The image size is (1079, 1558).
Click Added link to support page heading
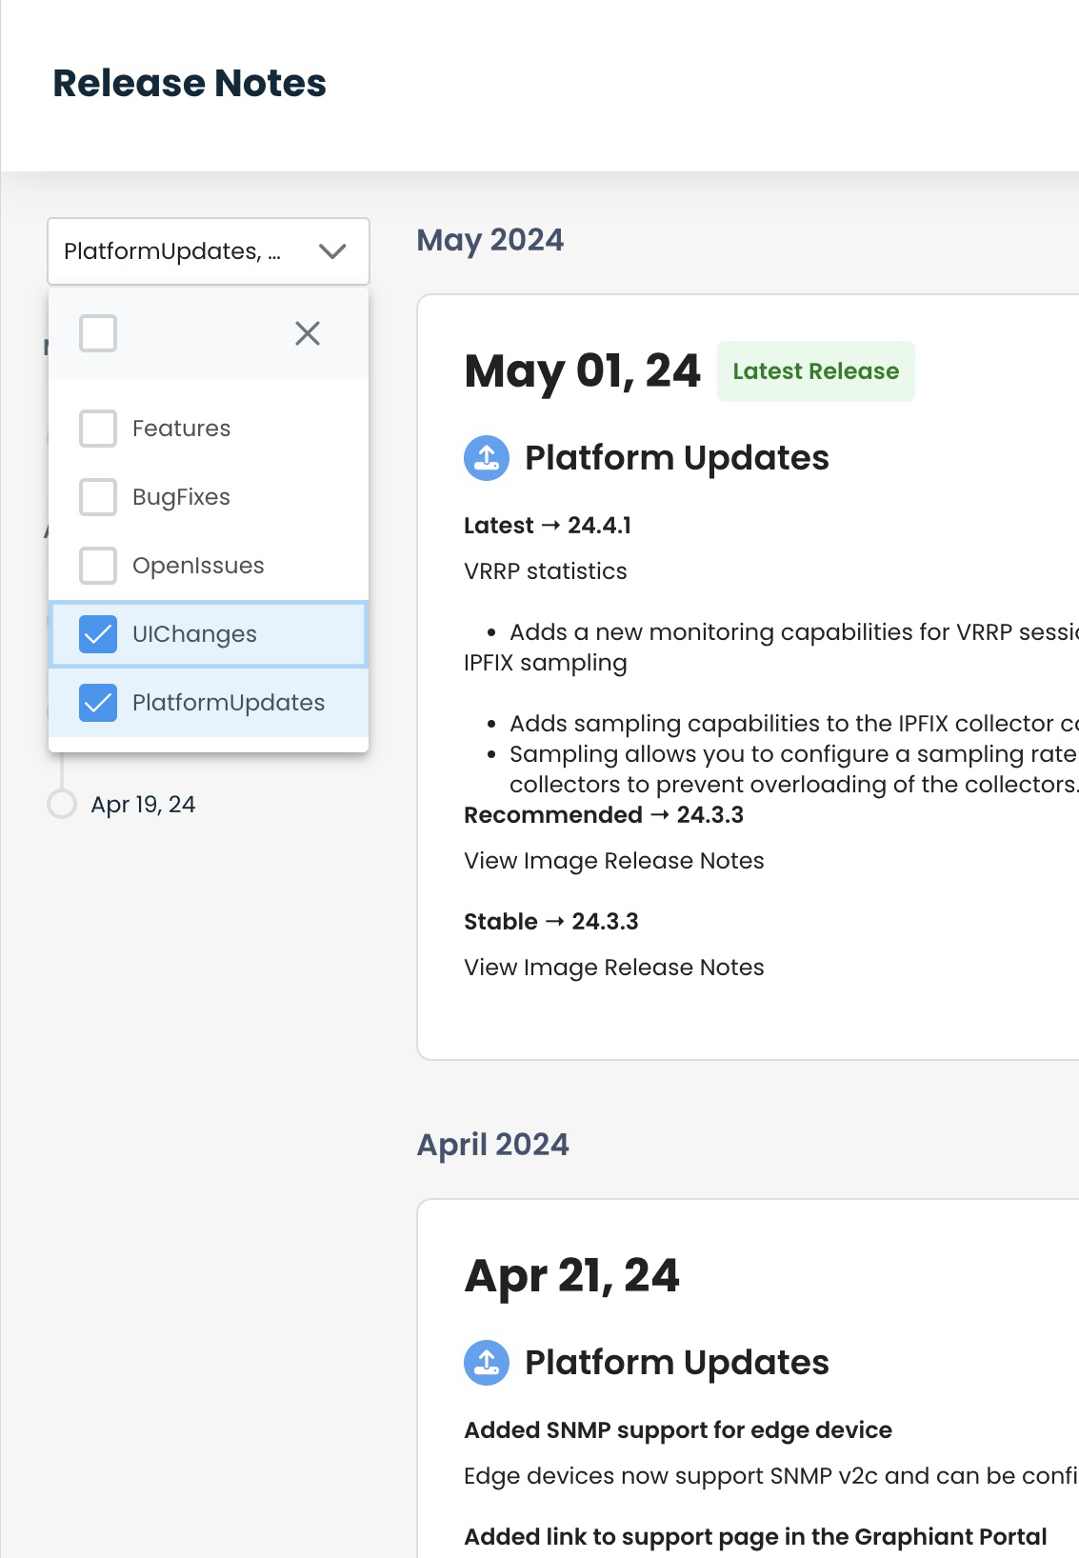[x=755, y=1537]
